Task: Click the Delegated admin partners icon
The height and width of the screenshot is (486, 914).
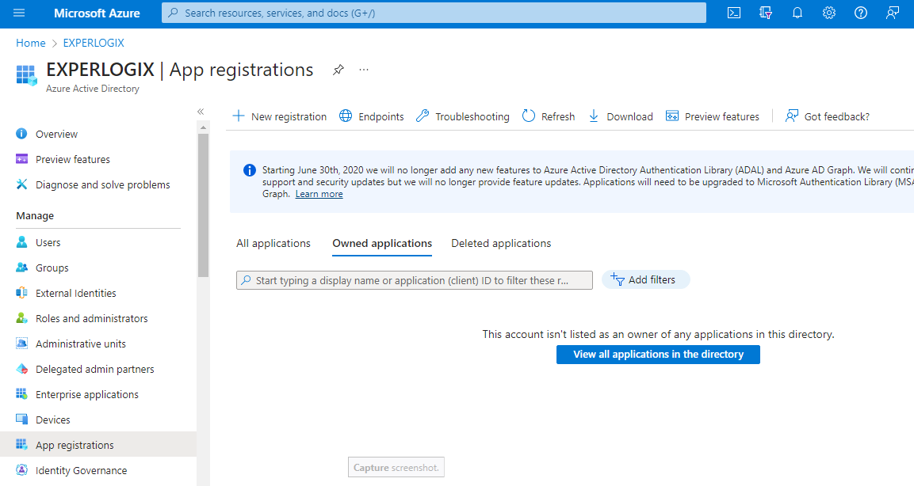Action: click(21, 369)
